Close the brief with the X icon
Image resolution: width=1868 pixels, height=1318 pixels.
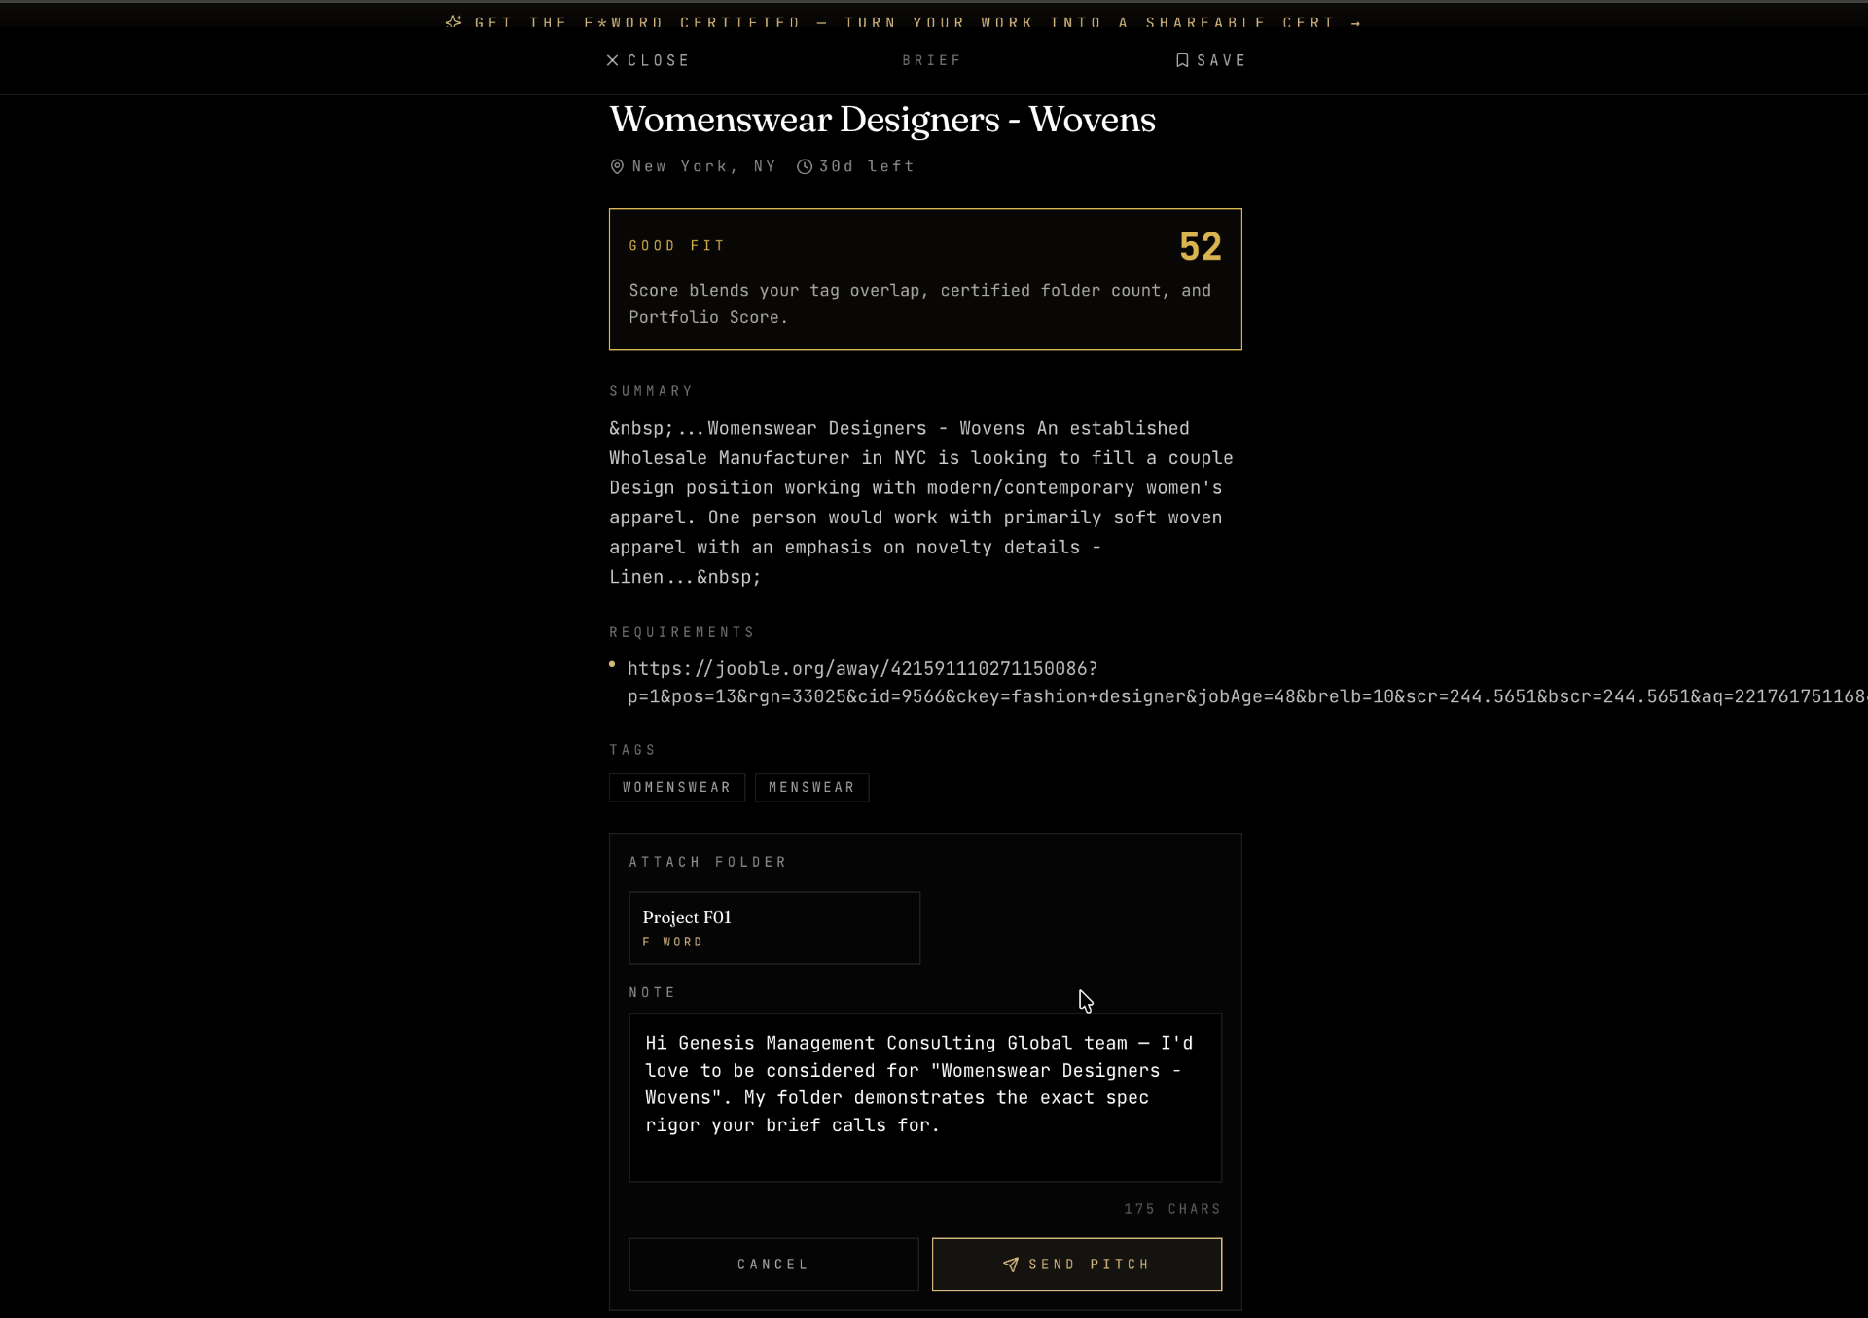click(x=613, y=60)
